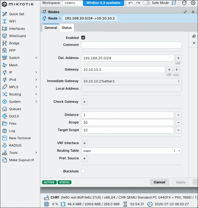The height and width of the screenshot is (208, 198).
Task: Open the WiFi menu
Action: pos(13,21)
